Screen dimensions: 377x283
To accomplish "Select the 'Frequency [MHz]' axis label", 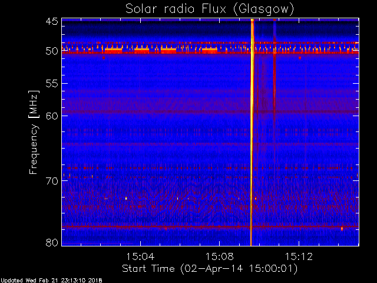I will point(34,132).
